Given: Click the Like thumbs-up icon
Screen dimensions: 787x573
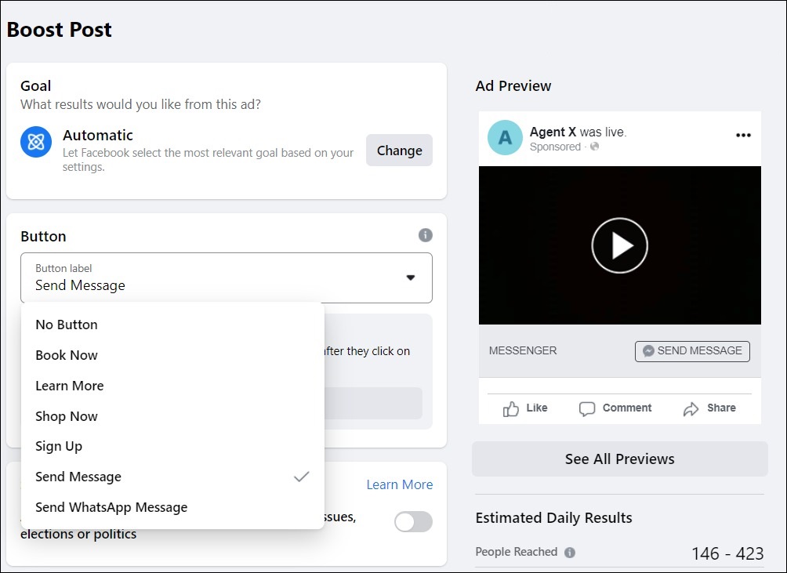Looking at the screenshot, I should coord(511,408).
